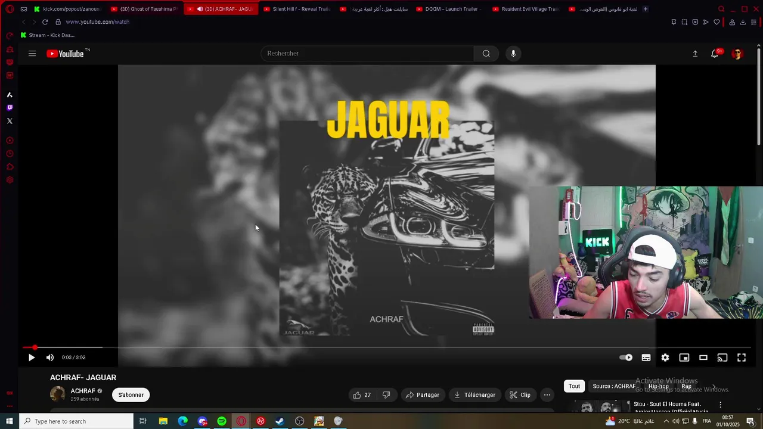
Task: Subscribe with the S'abonner button
Action: 131,394
